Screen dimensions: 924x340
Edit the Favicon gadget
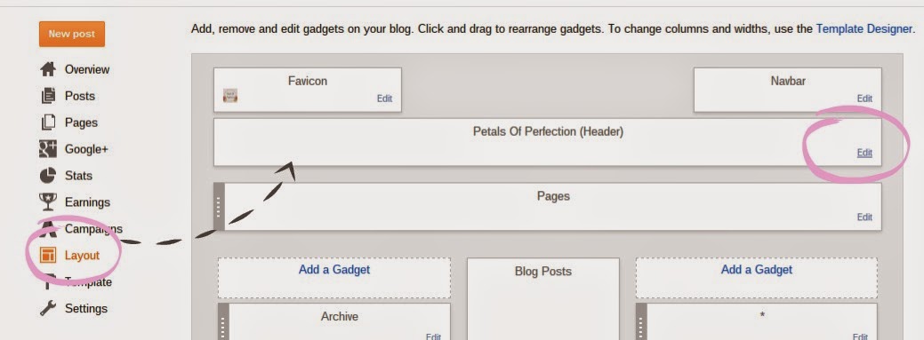pos(384,99)
